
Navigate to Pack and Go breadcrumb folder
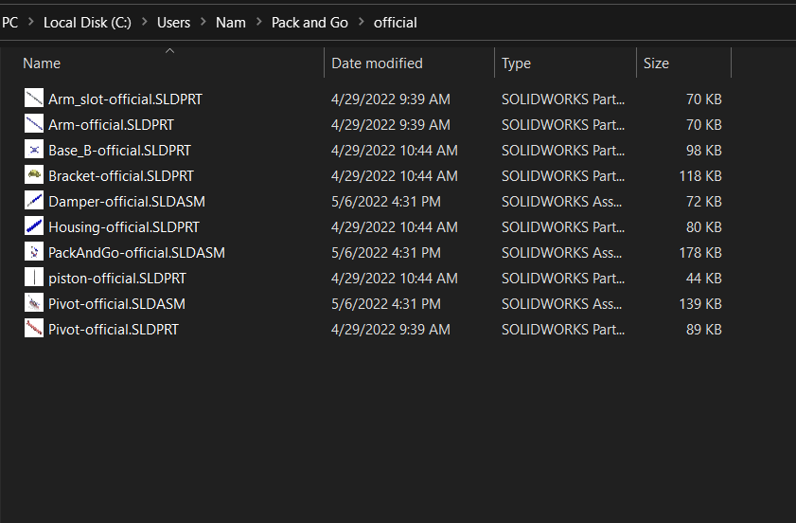point(310,23)
